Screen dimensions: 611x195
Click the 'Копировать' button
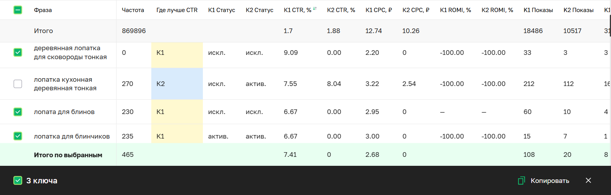click(549, 181)
